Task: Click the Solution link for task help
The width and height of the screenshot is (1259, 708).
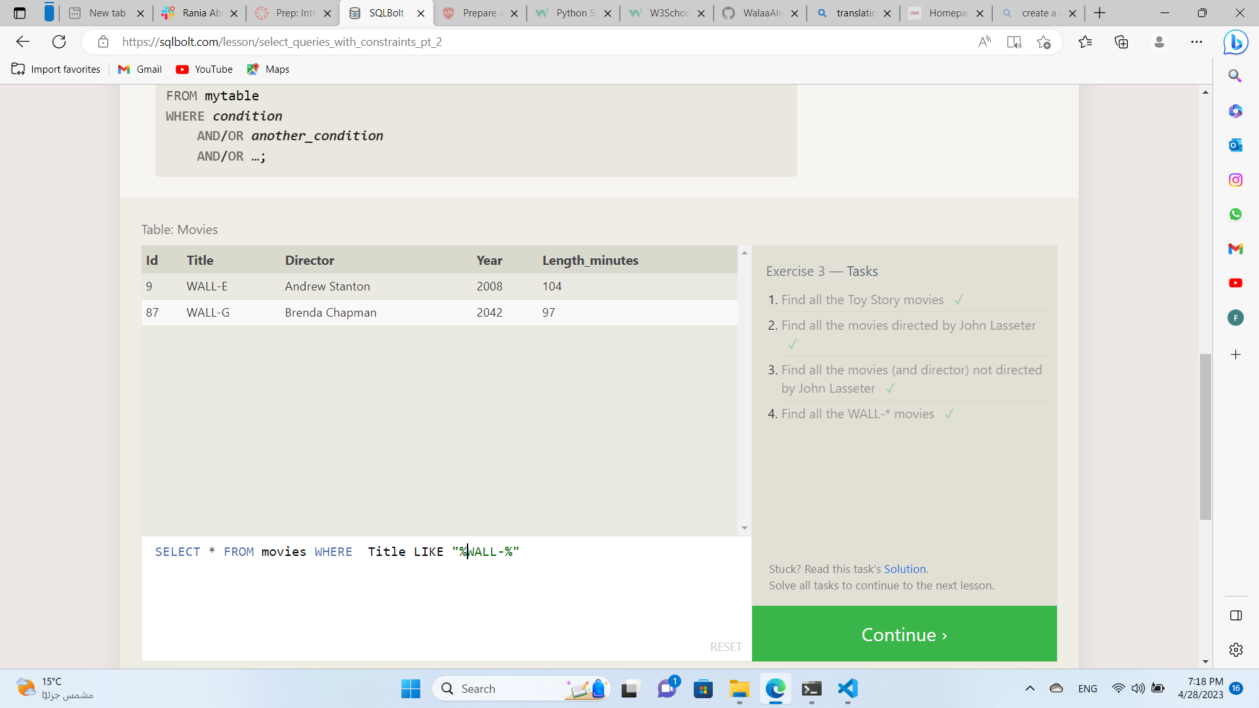Action: (x=904, y=569)
